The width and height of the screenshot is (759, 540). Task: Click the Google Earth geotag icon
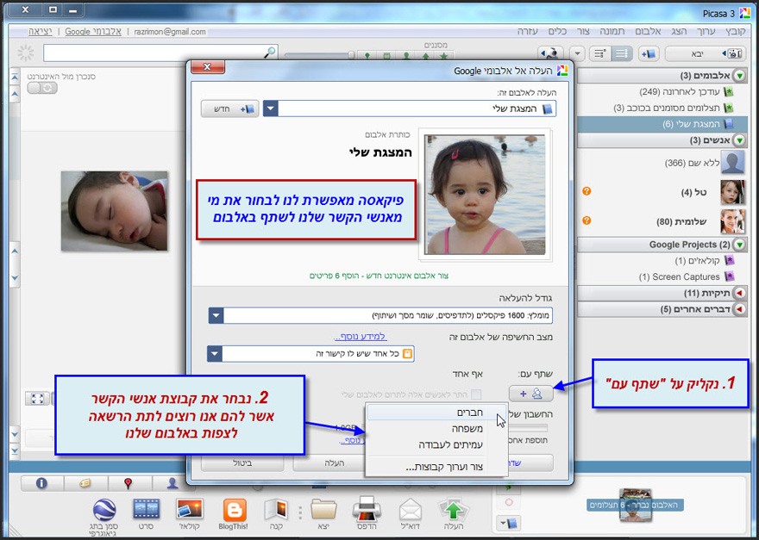pos(103,511)
